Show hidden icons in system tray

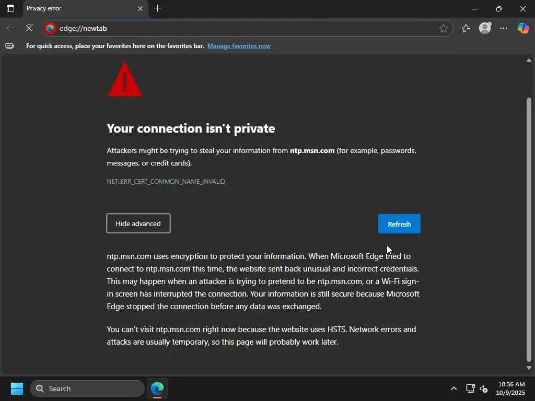(x=453, y=388)
